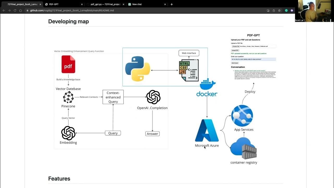Click the 'Query Vector' label
Viewport: 334px width, 188px height.
[x=68, y=118]
